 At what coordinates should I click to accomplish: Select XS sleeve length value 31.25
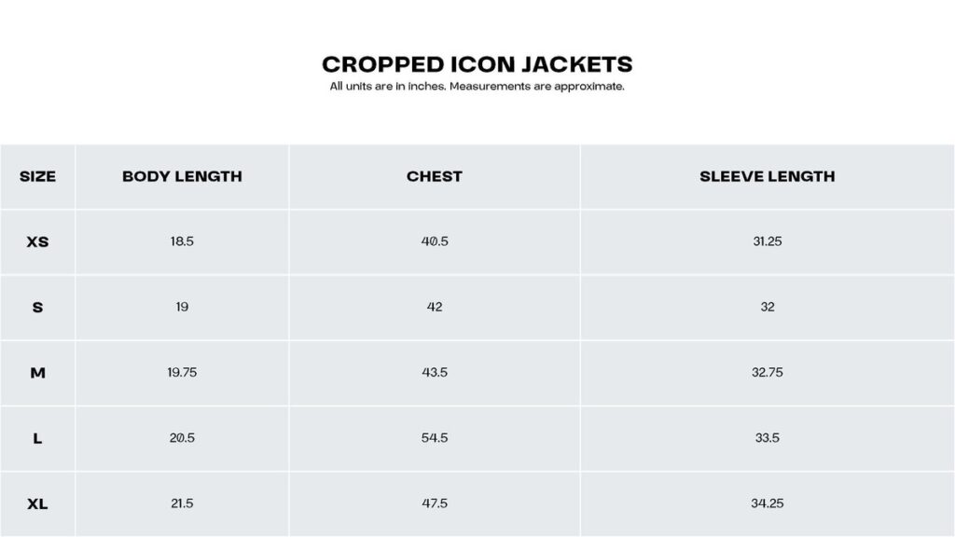pyautogui.click(x=767, y=241)
